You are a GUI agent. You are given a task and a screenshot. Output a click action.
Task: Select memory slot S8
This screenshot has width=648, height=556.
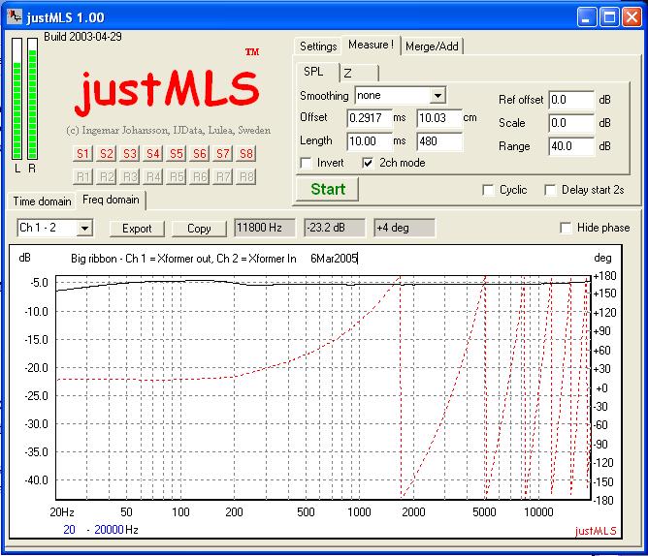coord(246,154)
